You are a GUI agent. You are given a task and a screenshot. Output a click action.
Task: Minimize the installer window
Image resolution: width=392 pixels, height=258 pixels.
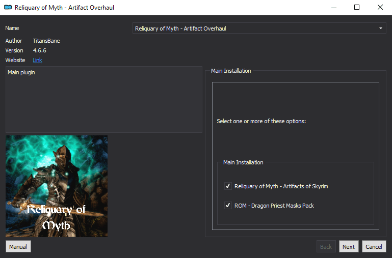[x=333, y=8]
